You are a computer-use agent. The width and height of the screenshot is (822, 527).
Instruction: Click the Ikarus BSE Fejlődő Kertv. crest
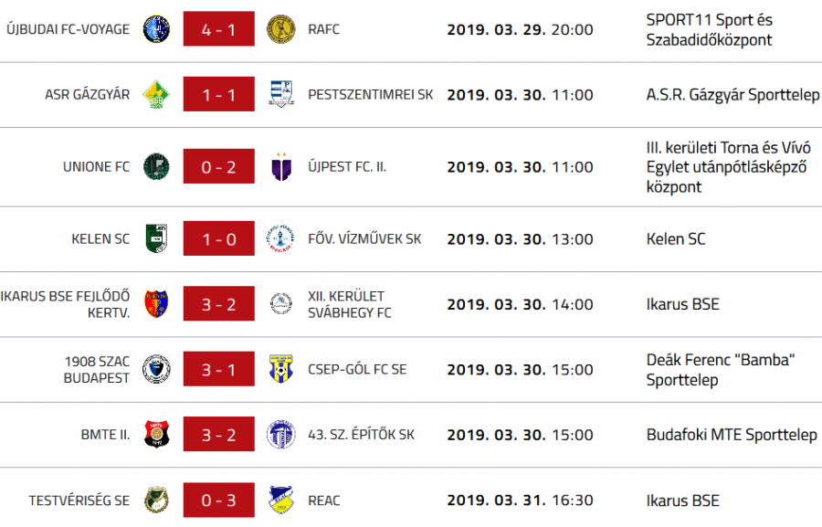pyautogui.click(x=156, y=304)
